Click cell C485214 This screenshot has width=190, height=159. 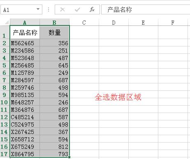(x=25, y=117)
